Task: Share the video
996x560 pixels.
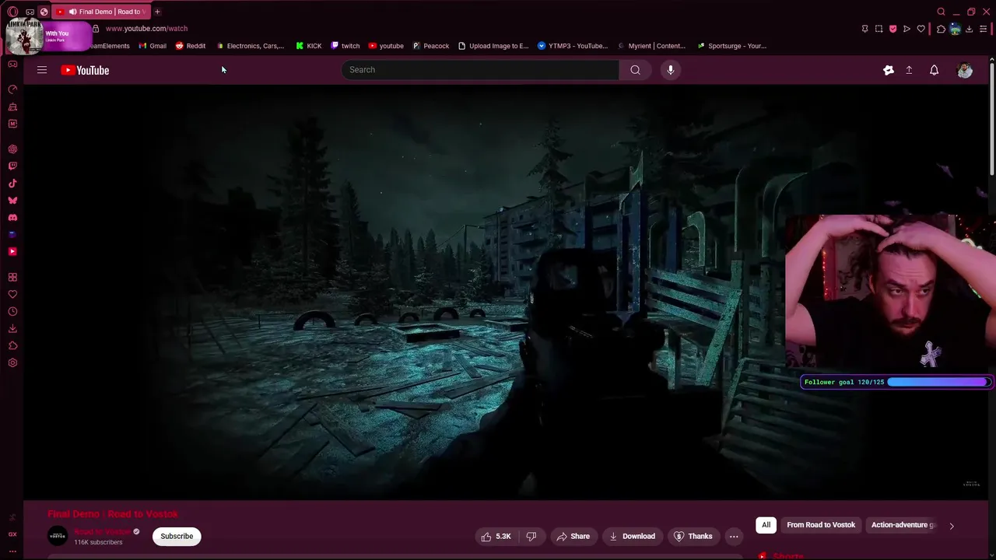Action: click(x=573, y=536)
